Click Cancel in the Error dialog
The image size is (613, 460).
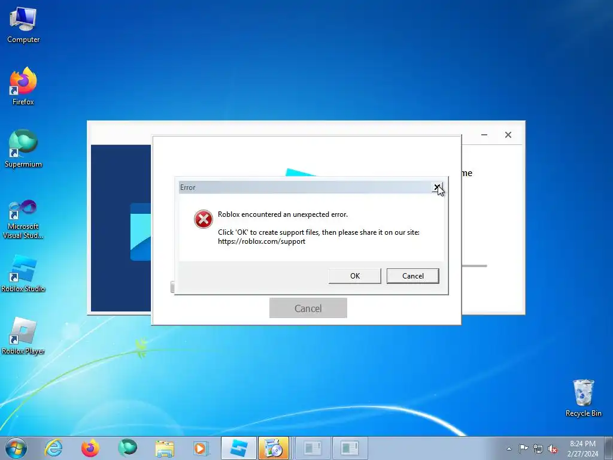click(412, 276)
